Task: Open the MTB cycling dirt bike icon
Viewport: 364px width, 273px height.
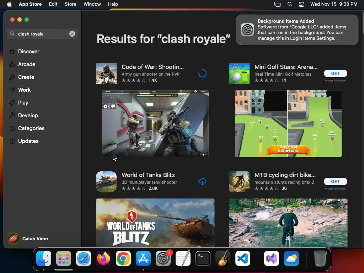Action: pyautogui.click(x=239, y=182)
